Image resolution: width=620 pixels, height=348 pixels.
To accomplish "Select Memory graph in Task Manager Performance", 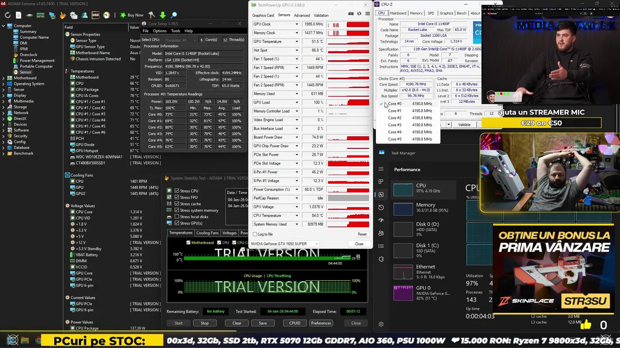I will coord(424,208).
